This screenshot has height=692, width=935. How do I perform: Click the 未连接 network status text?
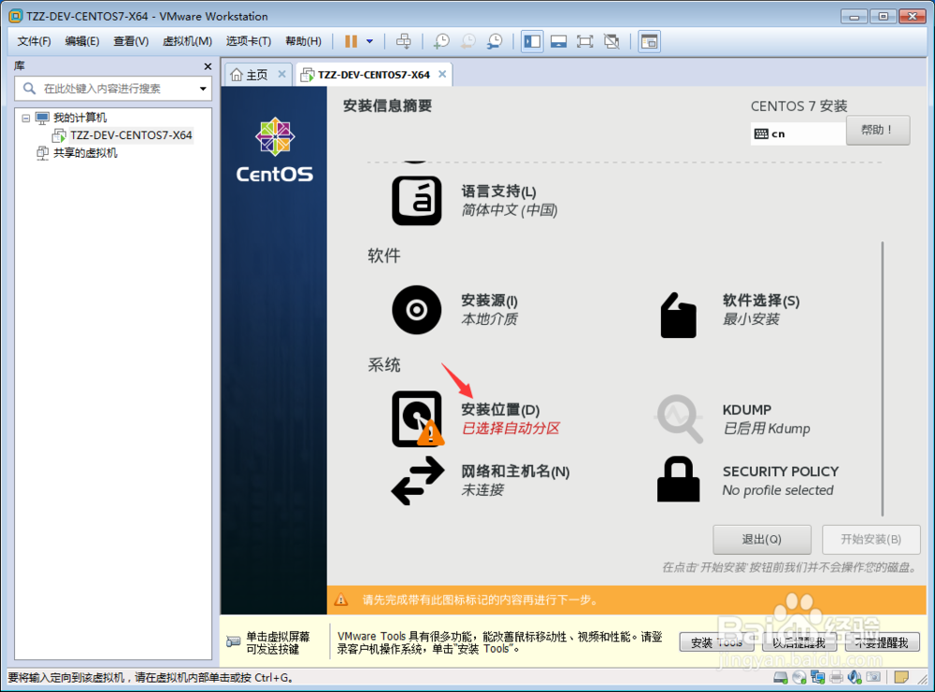[482, 490]
